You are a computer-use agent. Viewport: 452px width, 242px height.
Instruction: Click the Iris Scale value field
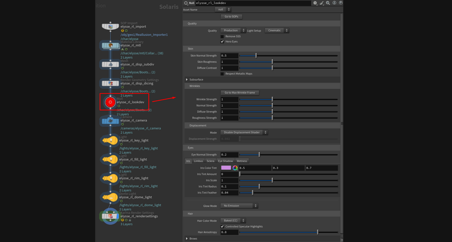point(229,181)
